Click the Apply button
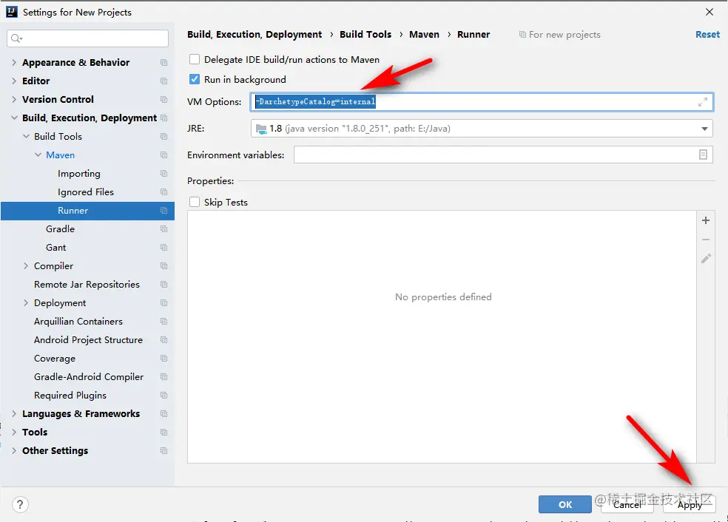 point(690,504)
